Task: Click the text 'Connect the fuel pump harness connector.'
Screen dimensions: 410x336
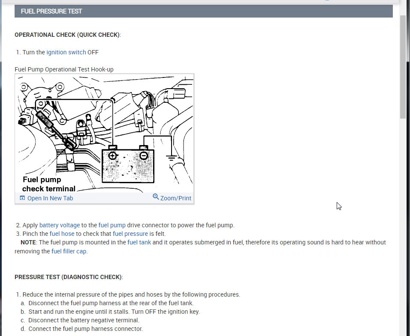Action: 85,329
